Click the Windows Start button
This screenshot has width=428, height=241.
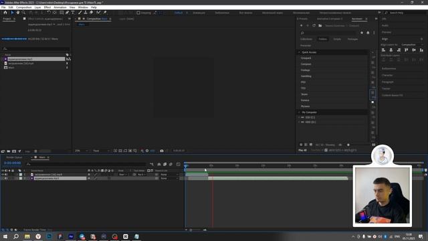(5, 236)
